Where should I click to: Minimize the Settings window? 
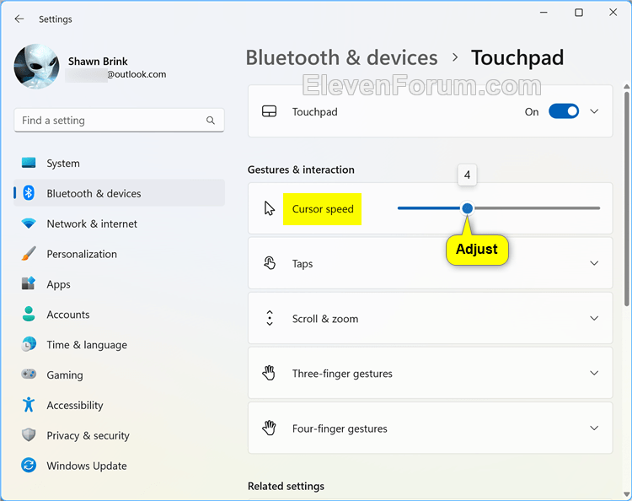544,13
